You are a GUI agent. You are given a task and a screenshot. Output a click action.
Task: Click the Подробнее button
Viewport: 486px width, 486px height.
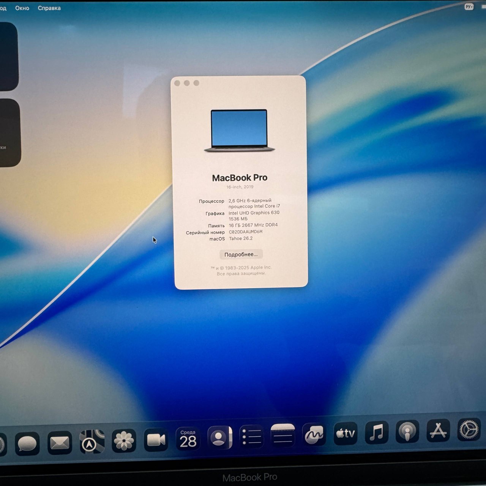[241, 254]
